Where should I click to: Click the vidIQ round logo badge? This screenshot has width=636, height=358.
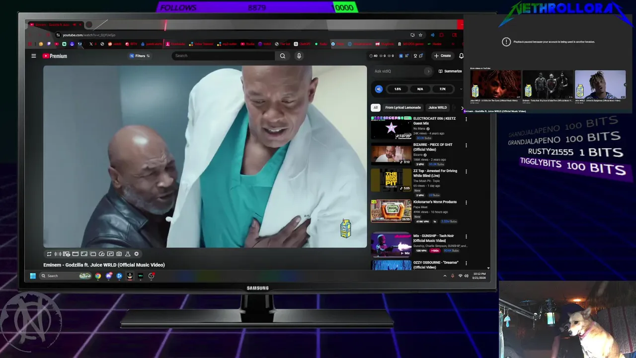379,89
